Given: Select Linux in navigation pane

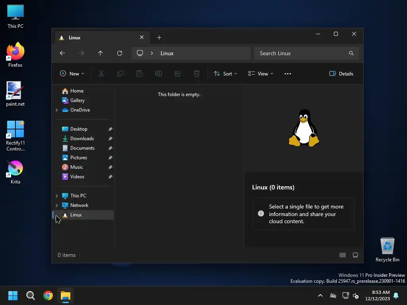Looking at the screenshot, I should click(x=83, y=215).
